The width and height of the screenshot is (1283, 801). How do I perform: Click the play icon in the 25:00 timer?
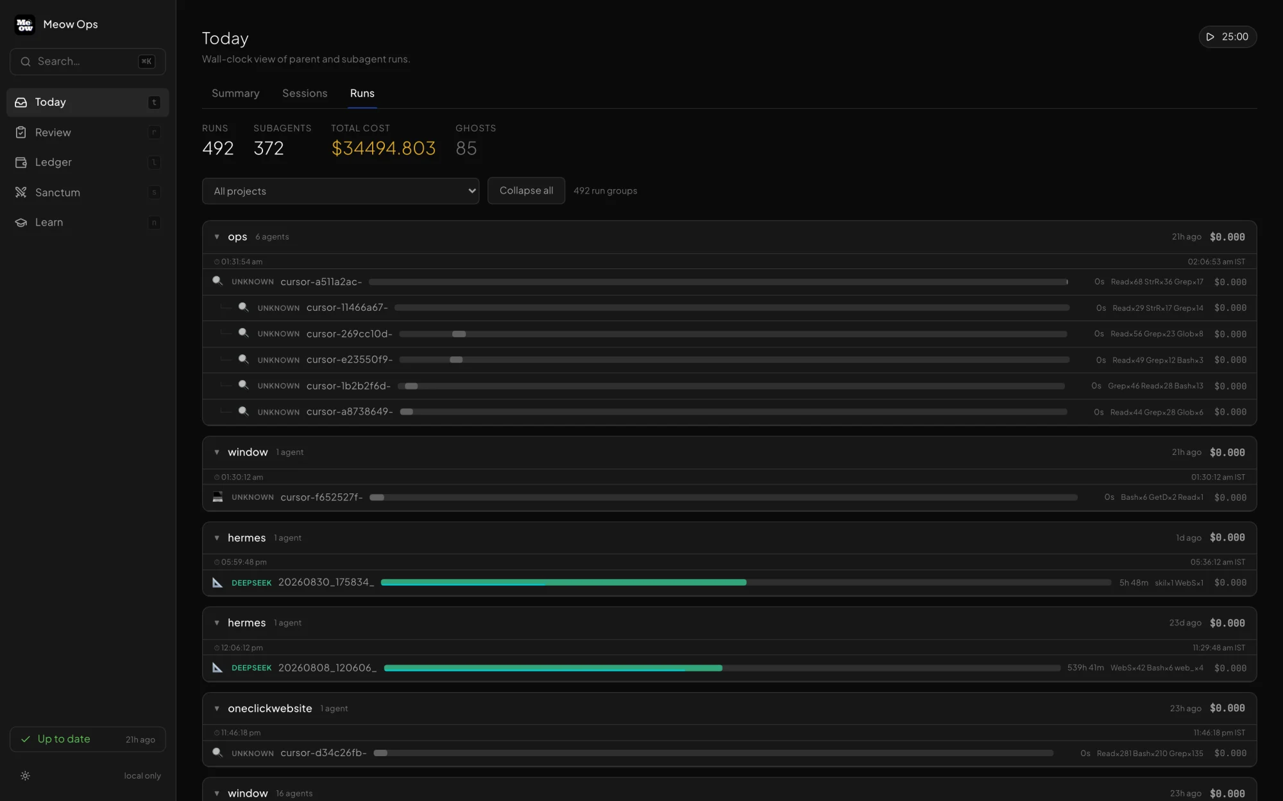[1210, 37]
